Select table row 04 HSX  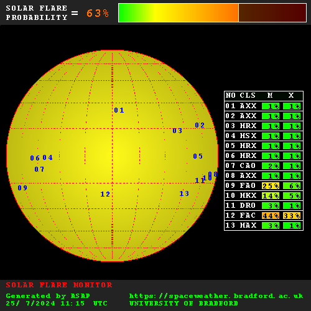pyautogui.click(x=264, y=136)
